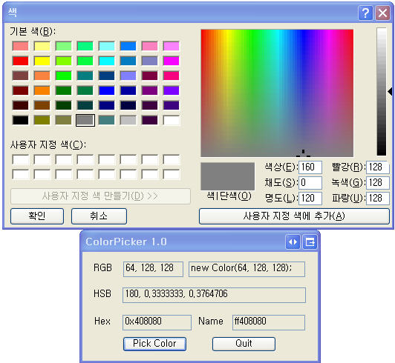
Task: Click the 사용자 지정 색에 추가 button
Action: click(294, 216)
